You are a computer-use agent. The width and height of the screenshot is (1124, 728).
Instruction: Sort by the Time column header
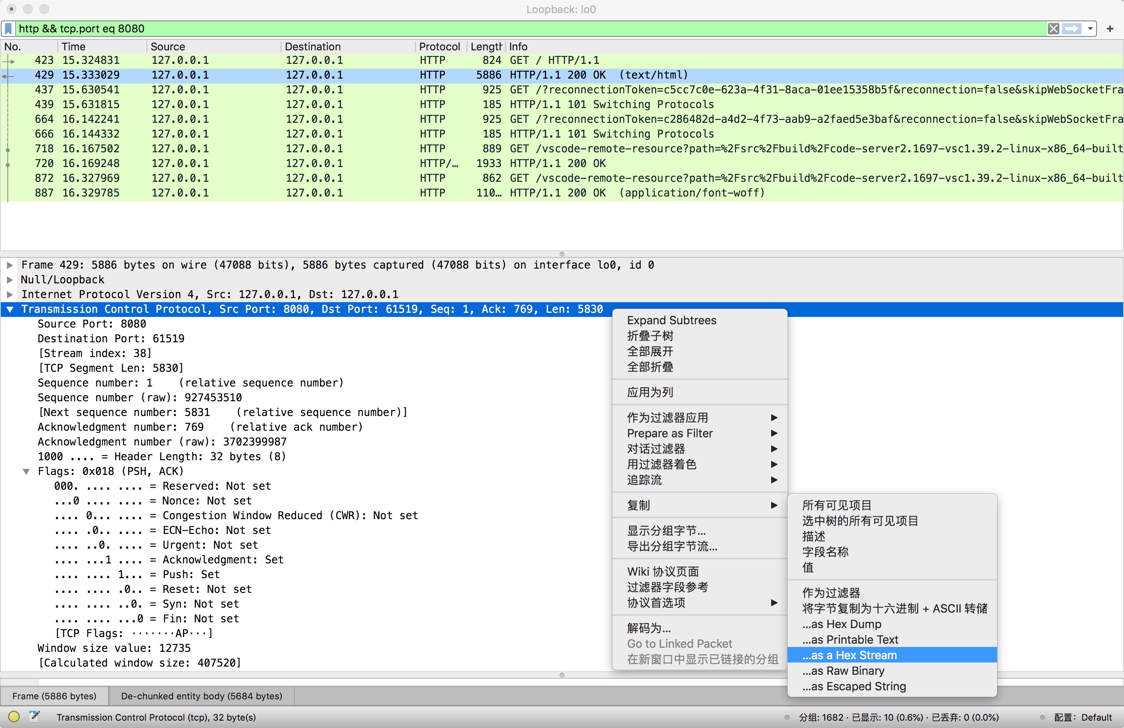point(102,47)
